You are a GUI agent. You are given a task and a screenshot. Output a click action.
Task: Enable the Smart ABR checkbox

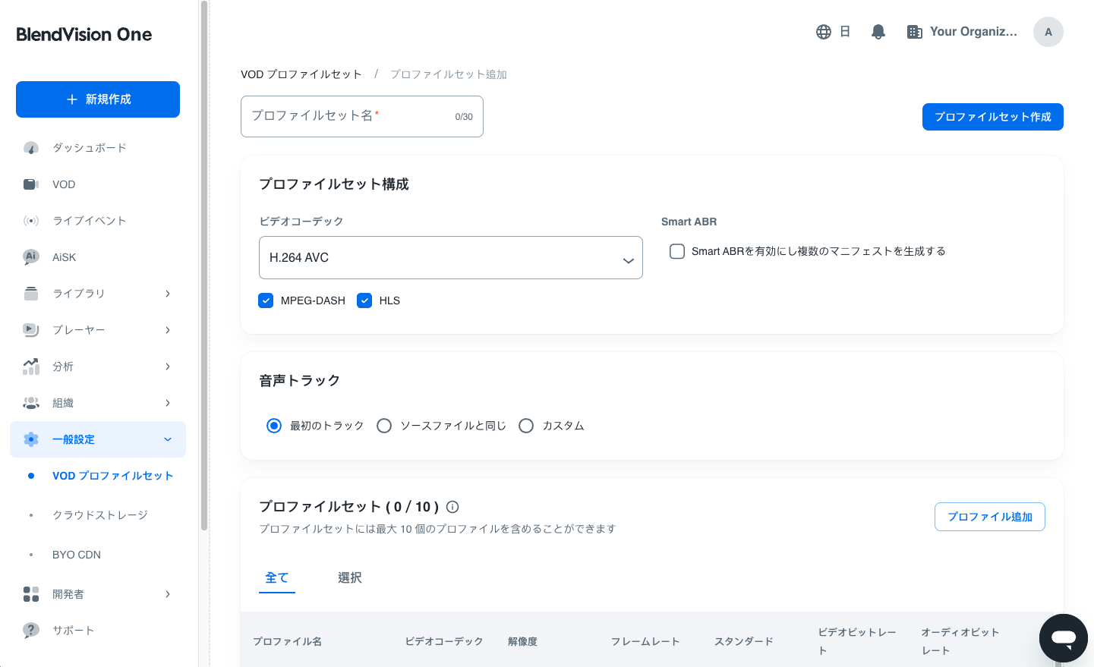pos(677,251)
